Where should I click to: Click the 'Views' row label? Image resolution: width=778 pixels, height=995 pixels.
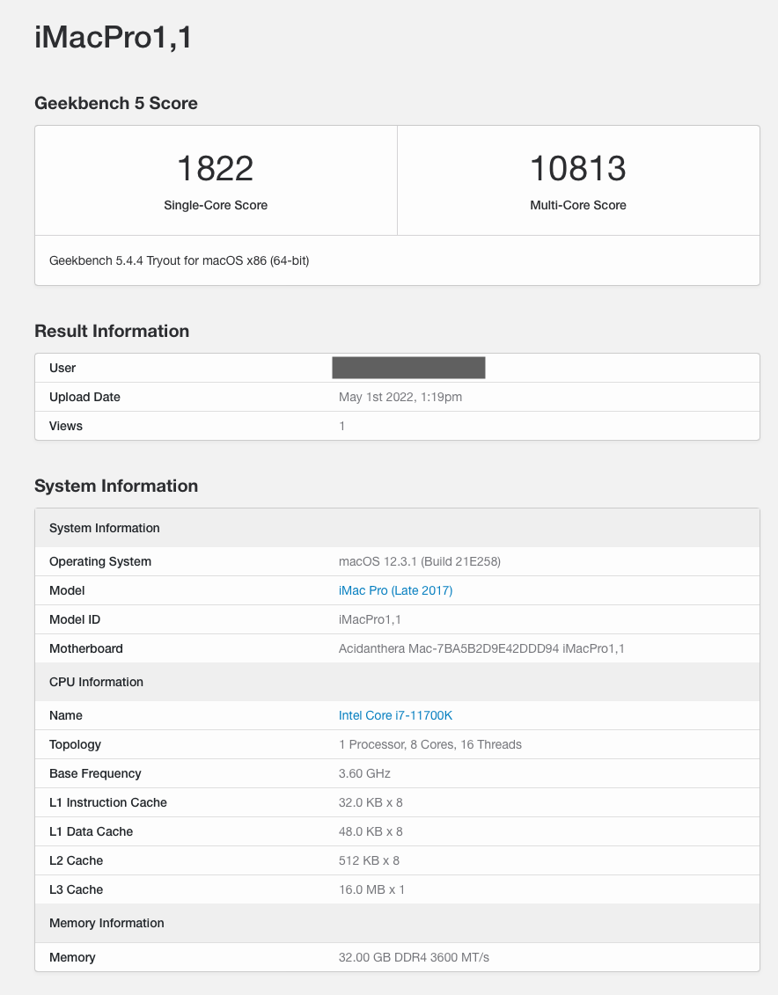66,427
